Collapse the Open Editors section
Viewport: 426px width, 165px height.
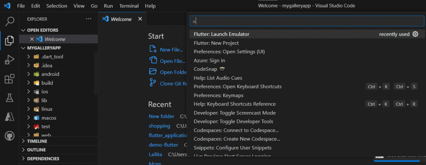(23, 30)
